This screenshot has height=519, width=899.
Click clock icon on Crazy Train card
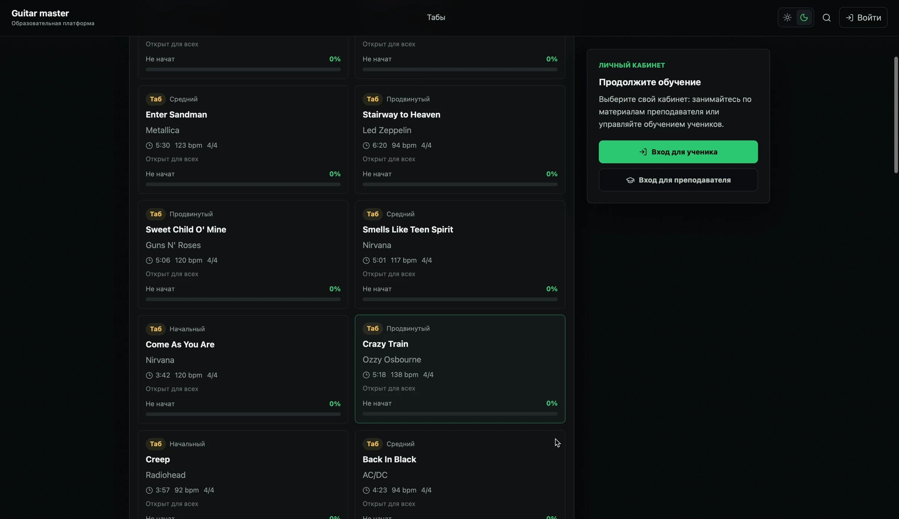366,375
